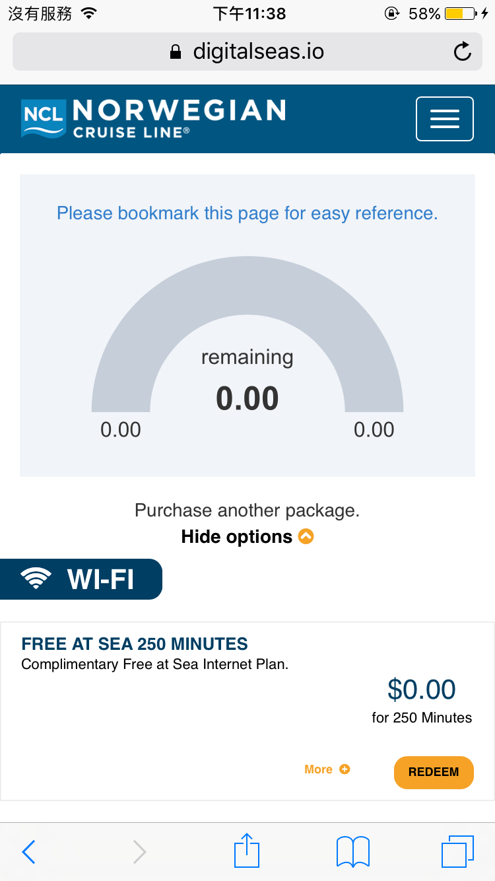Tap the Wi-Fi signal icon on banner
495x881 pixels.
click(x=36, y=579)
